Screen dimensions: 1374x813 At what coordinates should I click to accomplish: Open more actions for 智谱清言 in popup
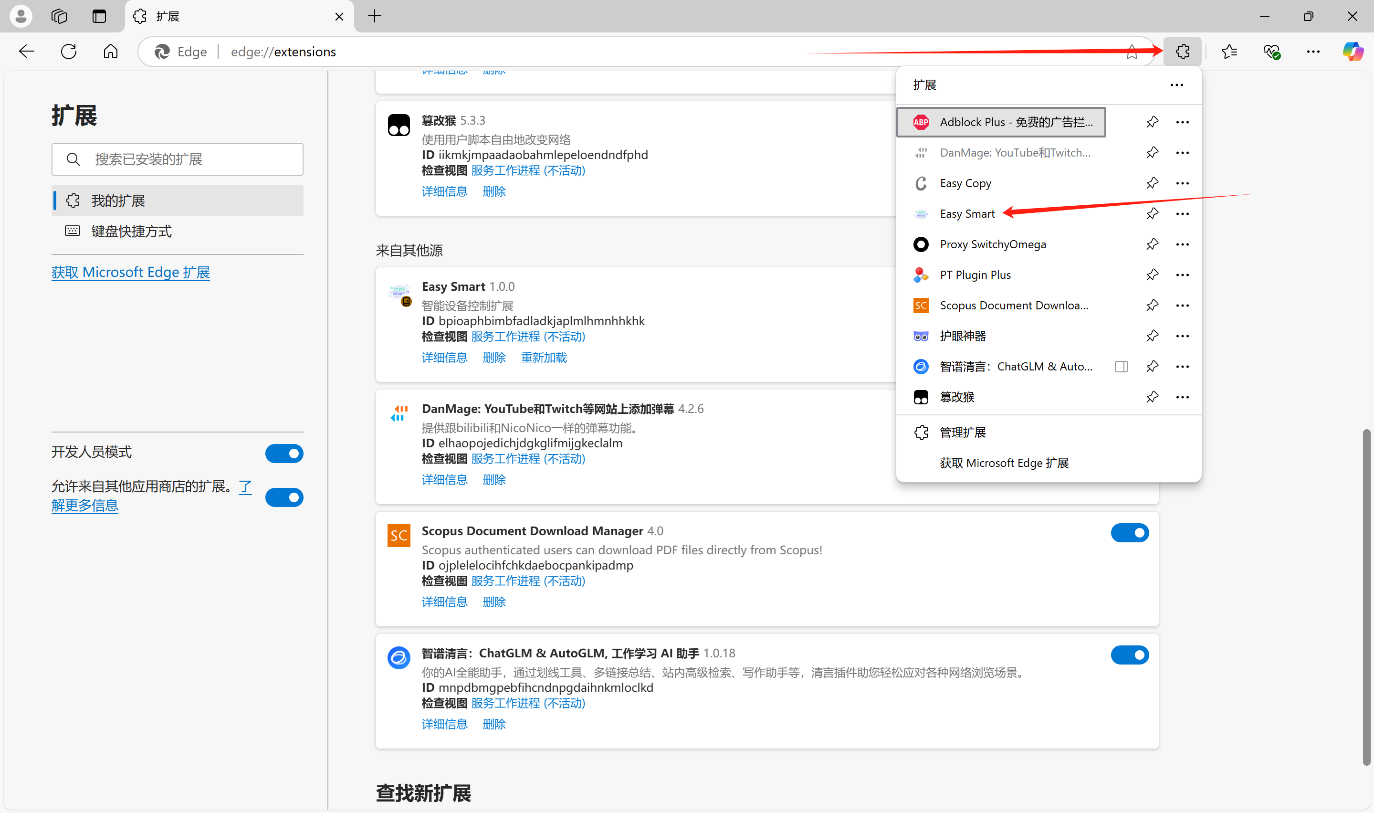pyautogui.click(x=1182, y=366)
